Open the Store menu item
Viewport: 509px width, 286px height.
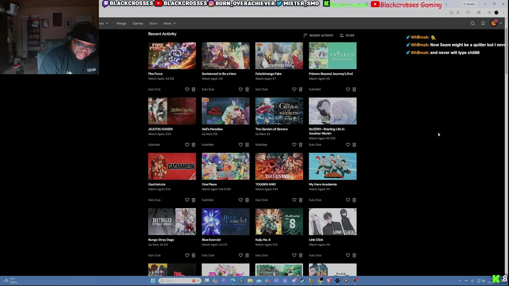pos(153,23)
